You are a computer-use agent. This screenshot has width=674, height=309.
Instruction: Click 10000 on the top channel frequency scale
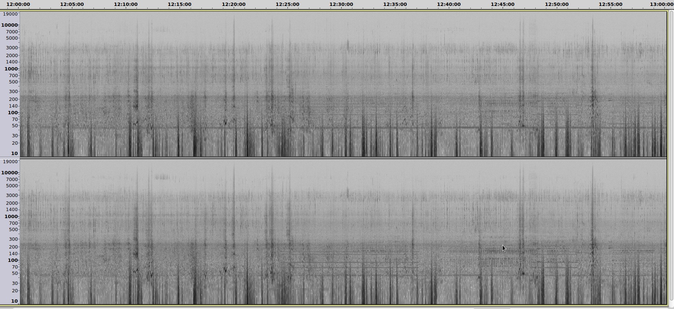click(10, 25)
